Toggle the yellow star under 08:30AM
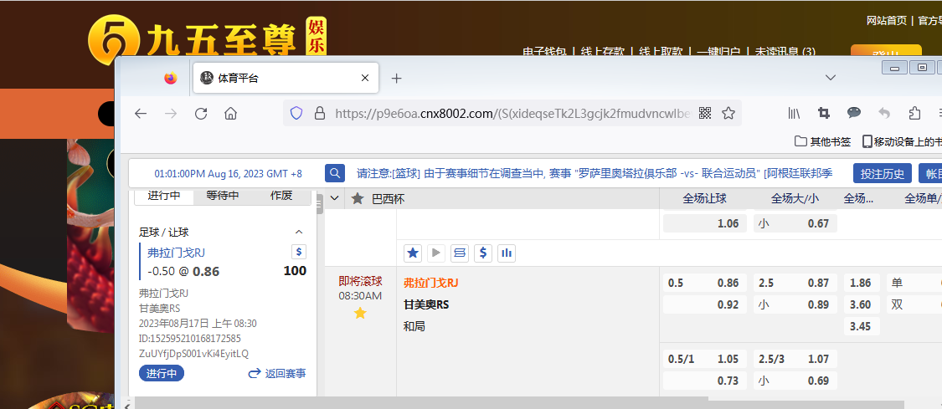This screenshot has width=942, height=409. pyautogui.click(x=360, y=313)
